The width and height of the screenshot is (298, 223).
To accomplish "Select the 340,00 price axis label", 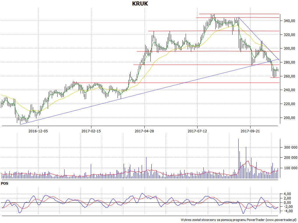I will click(x=290, y=21).
